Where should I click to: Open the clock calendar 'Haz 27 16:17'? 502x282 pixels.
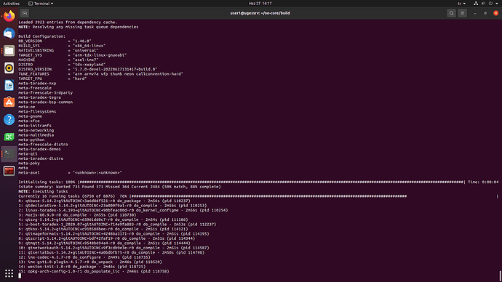[260, 4]
